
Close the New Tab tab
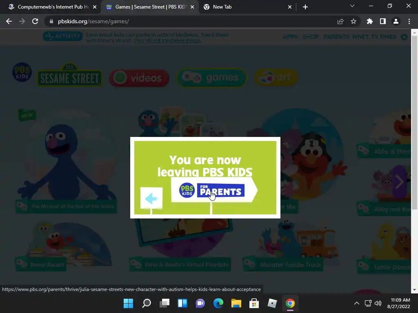(290, 7)
